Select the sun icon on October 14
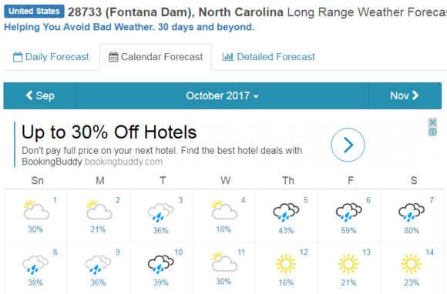The width and height of the screenshot is (447, 294). [411, 263]
